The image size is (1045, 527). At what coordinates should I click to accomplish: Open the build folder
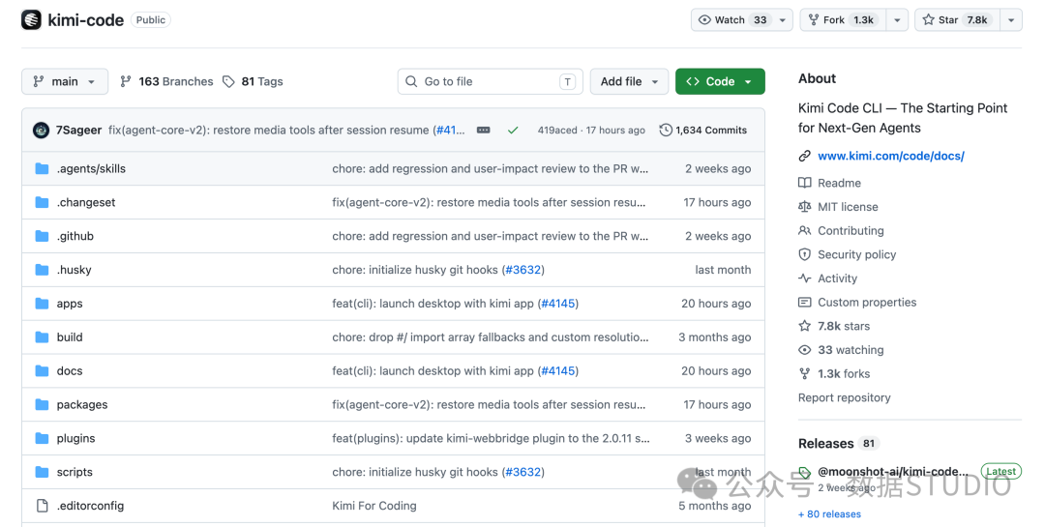tap(70, 337)
